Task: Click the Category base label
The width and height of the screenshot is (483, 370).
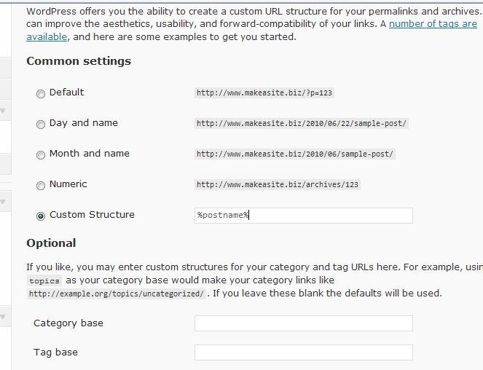Action: [x=68, y=323]
